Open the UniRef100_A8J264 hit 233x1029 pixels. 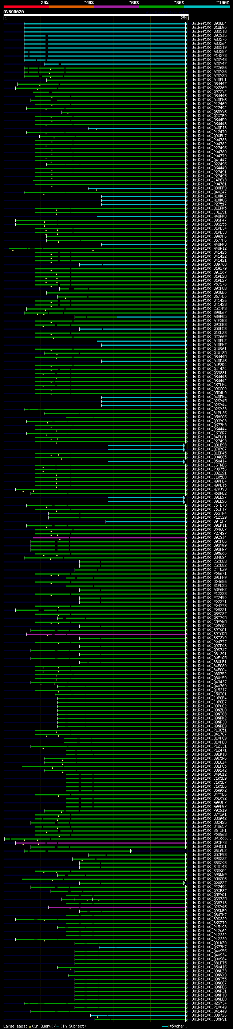coord(209,43)
